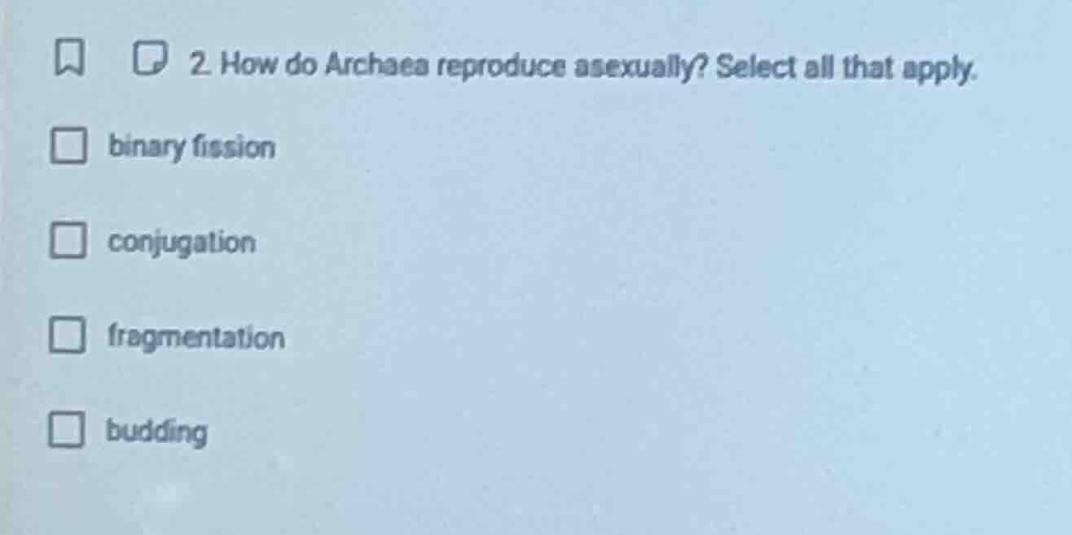1072x535 pixels.
Task: Select the text label 'binary fission'
Action: [x=191, y=147]
